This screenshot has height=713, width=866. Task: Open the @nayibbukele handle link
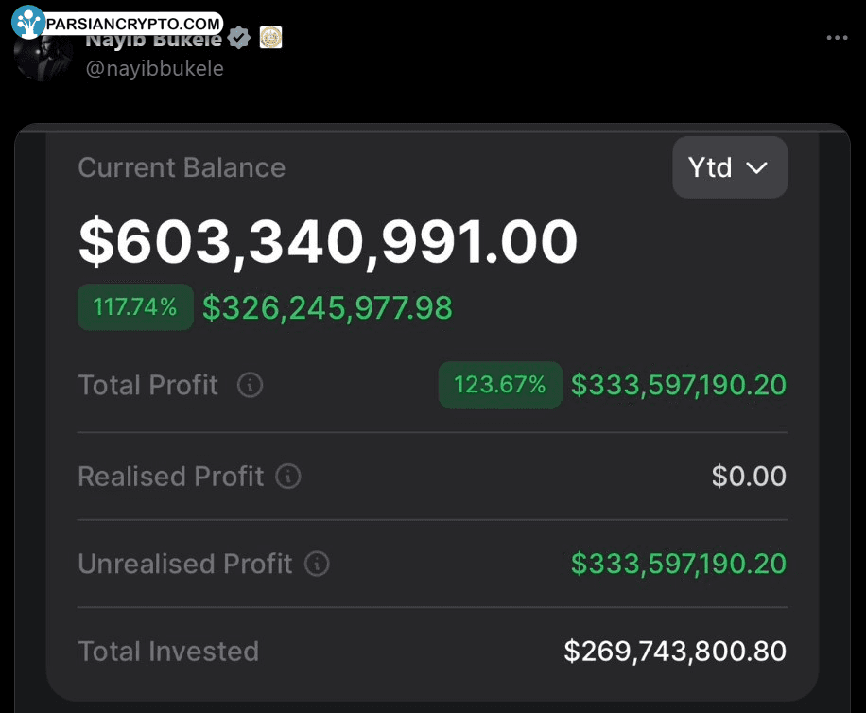[155, 68]
